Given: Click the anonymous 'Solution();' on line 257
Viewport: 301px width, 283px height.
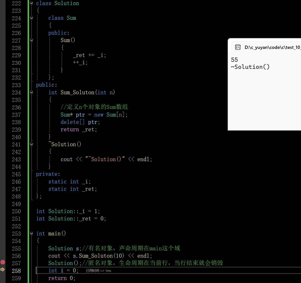Looking at the screenshot, I should point(65,263).
